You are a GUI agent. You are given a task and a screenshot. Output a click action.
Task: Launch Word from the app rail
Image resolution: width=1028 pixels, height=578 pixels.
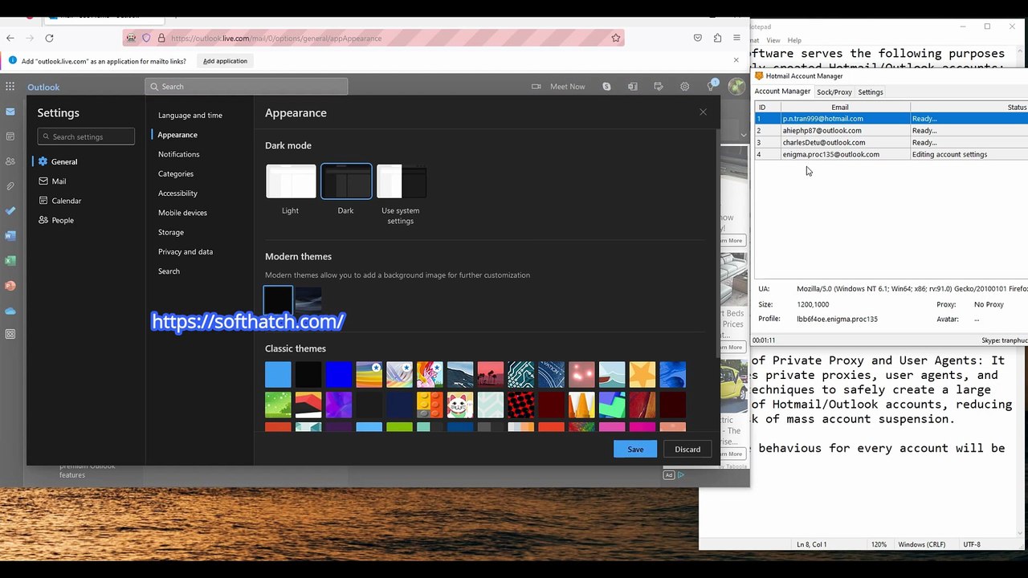click(x=10, y=236)
